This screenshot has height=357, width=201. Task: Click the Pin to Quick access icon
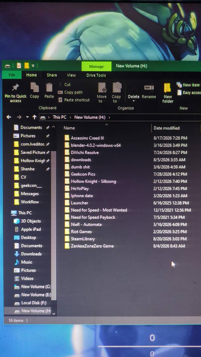point(15,87)
